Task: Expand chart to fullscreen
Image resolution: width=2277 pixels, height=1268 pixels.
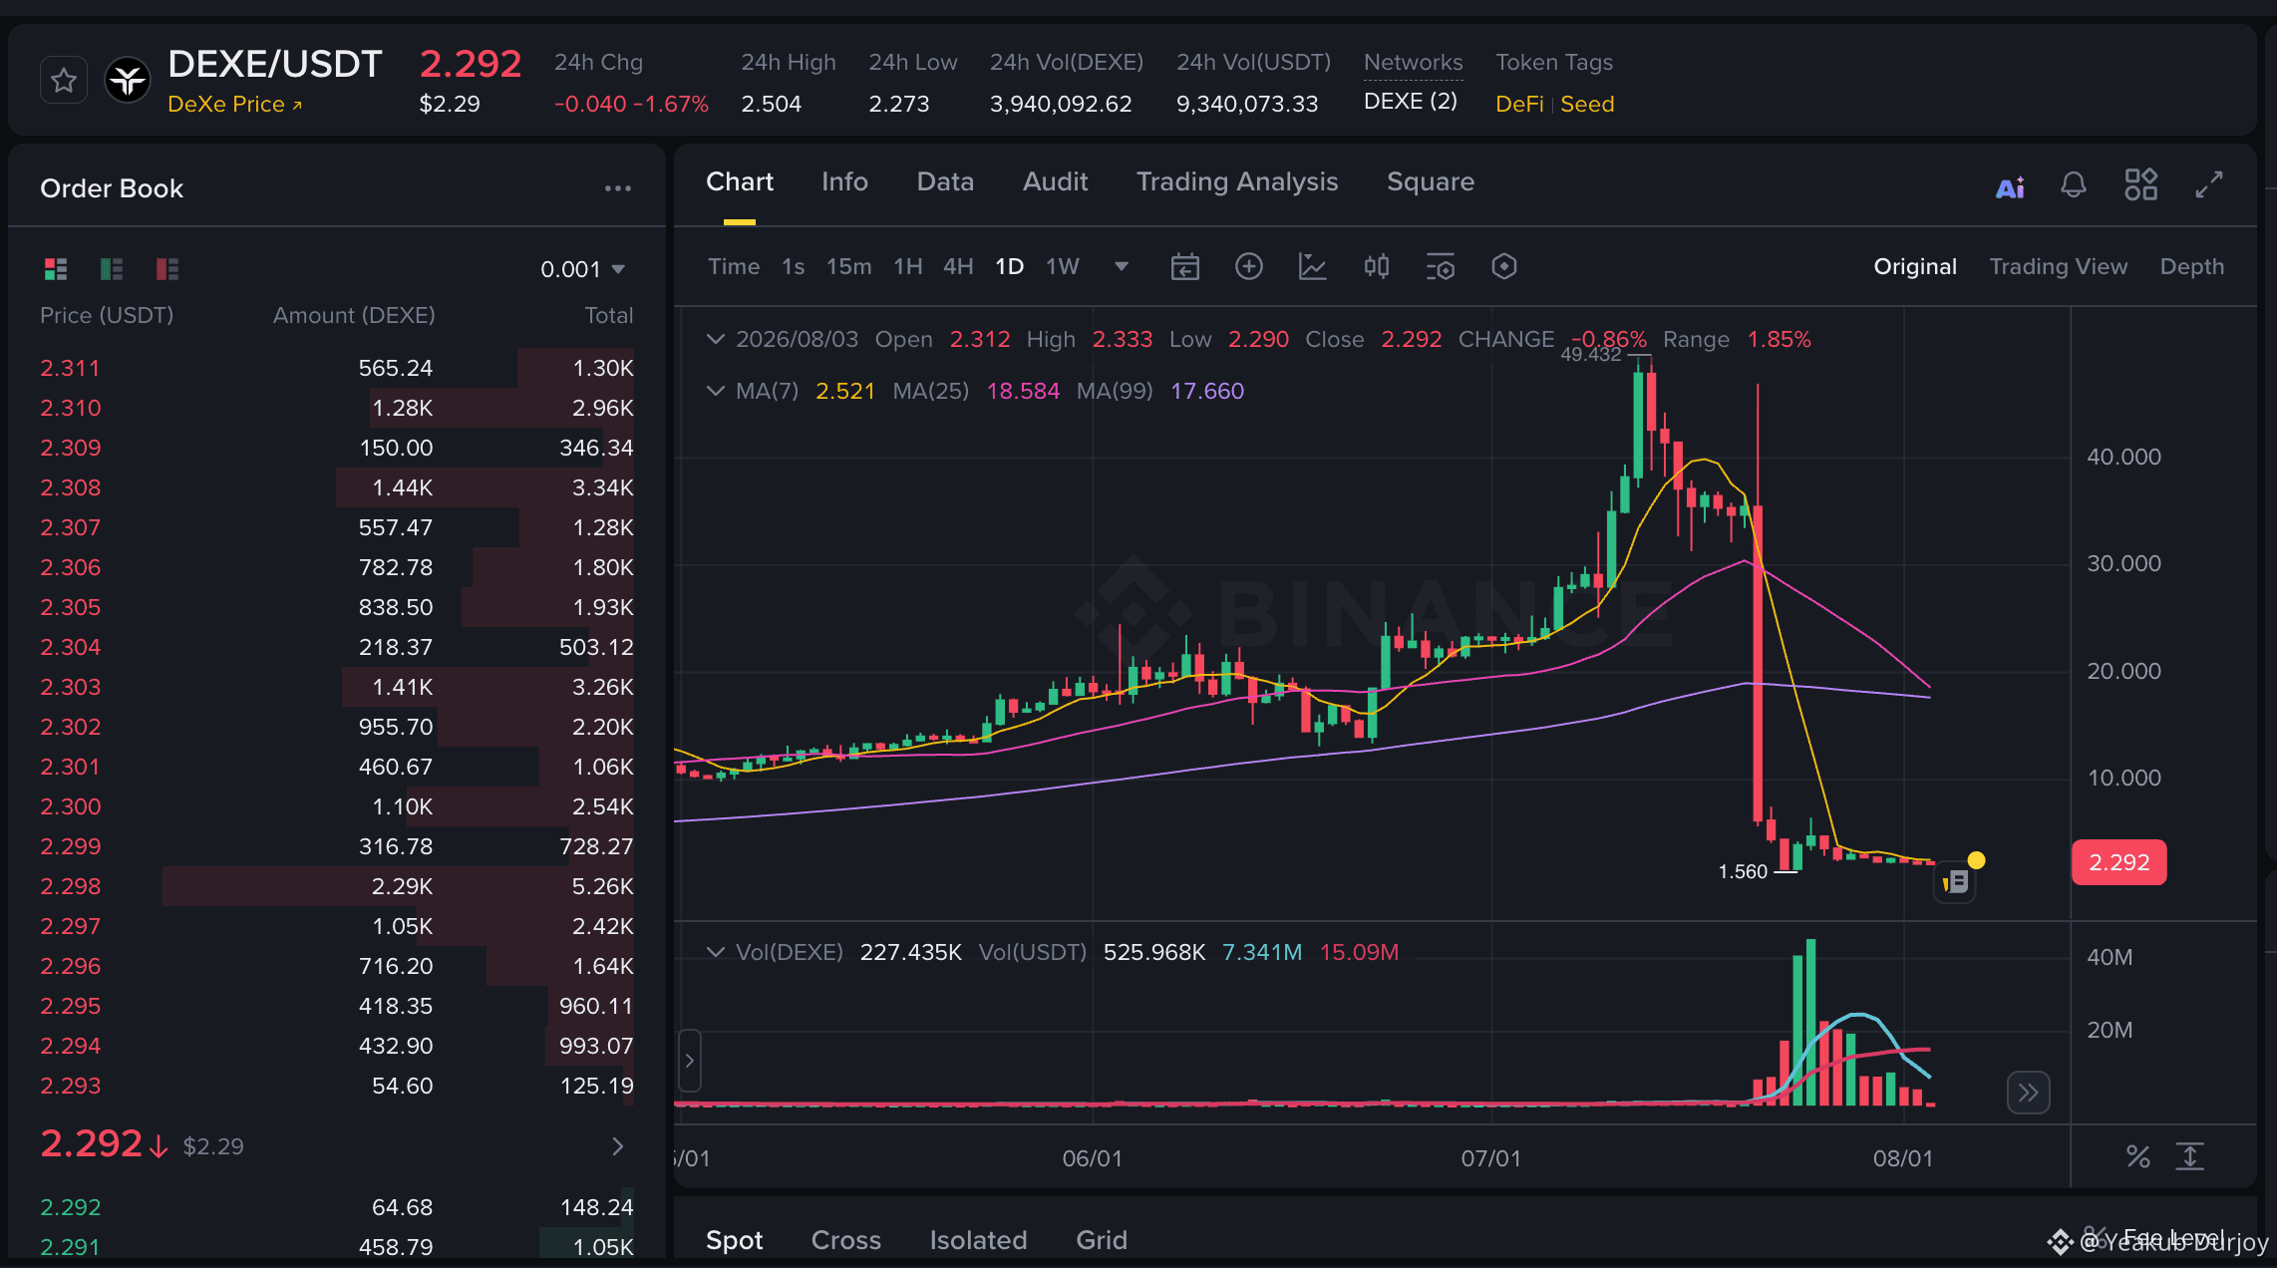Action: point(2209,184)
